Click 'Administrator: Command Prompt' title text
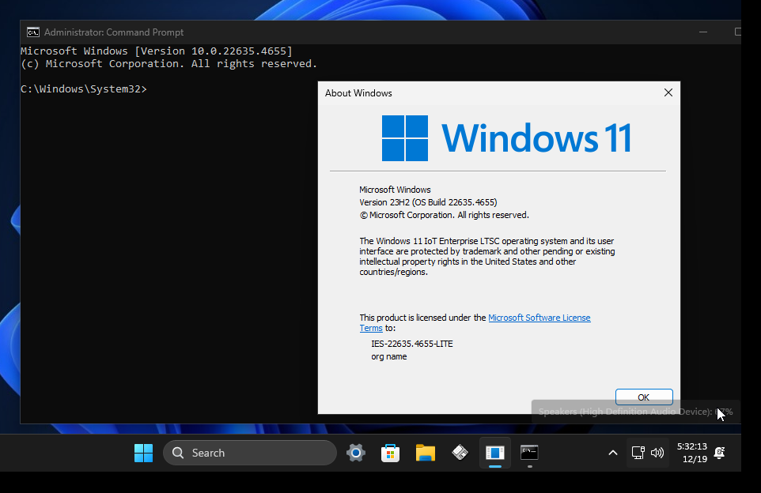This screenshot has width=761, height=493. pos(114,32)
